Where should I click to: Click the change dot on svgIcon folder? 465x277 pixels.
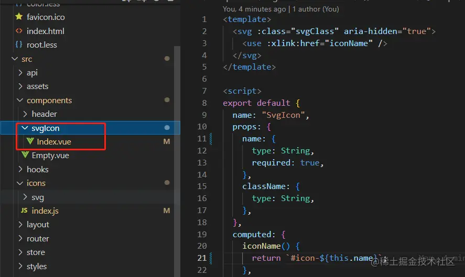pyautogui.click(x=167, y=127)
